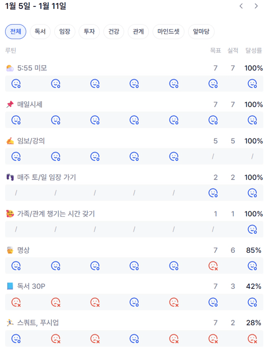Select the 전체 filter tab

point(16,32)
